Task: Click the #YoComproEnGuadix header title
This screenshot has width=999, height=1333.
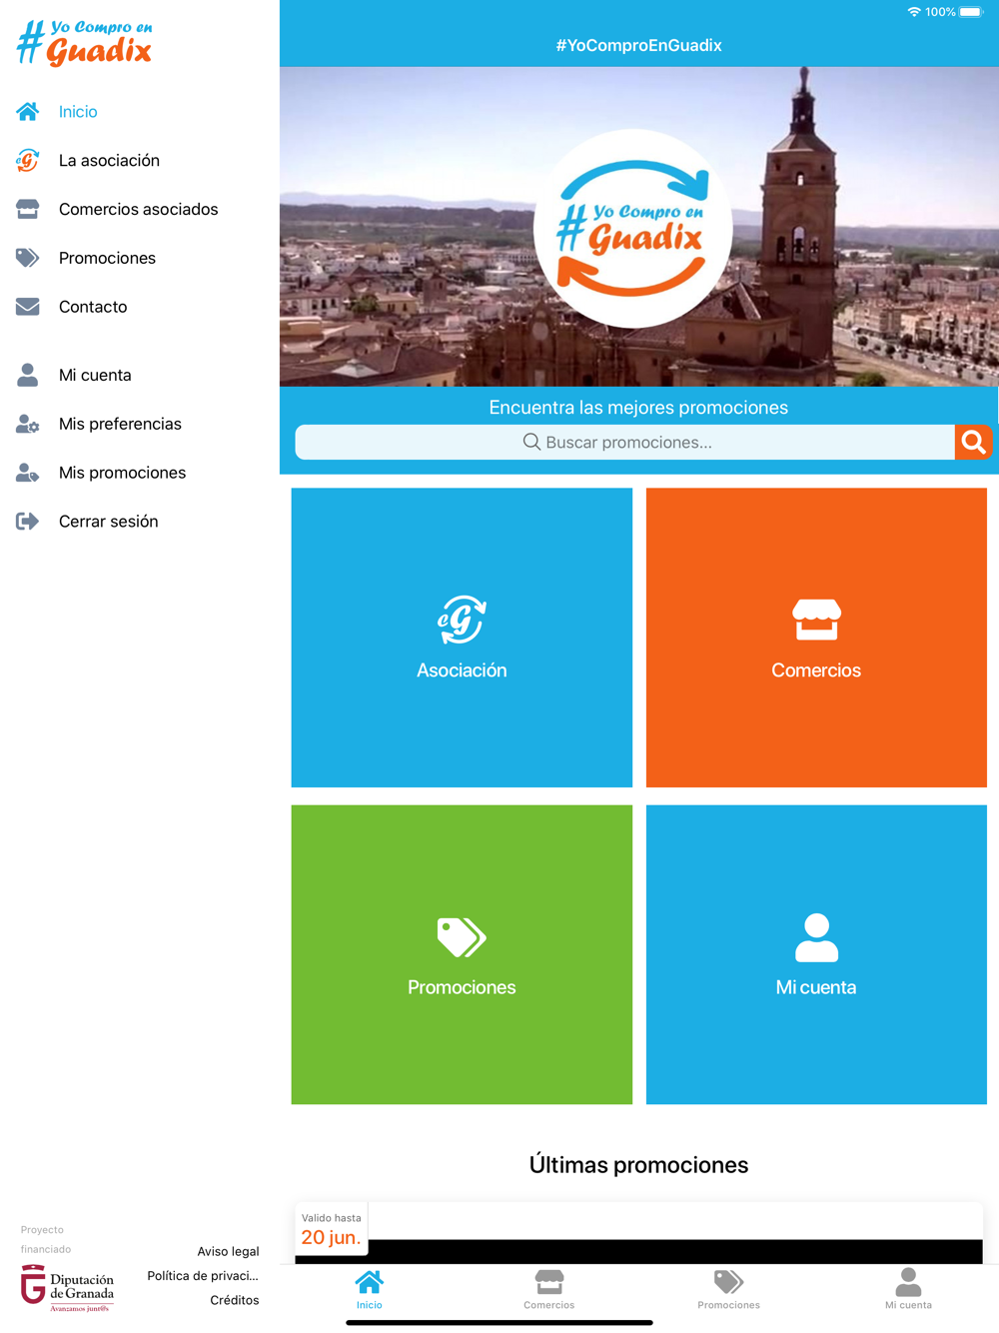Action: click(639, 45)
